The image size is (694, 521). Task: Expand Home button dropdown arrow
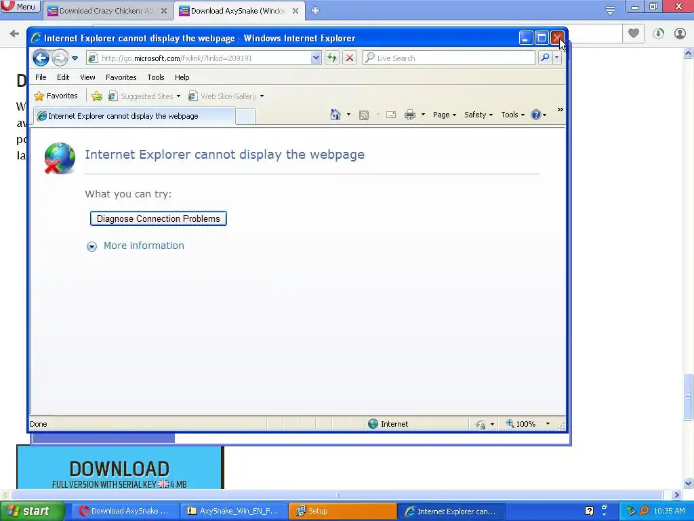click(348, 115)
